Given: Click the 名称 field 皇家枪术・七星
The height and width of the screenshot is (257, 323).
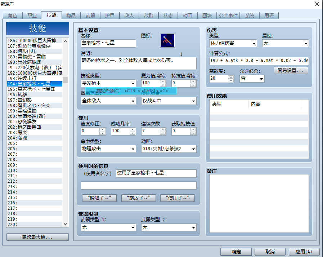Looking at the screenshot, I should click(x=108, y=43).
